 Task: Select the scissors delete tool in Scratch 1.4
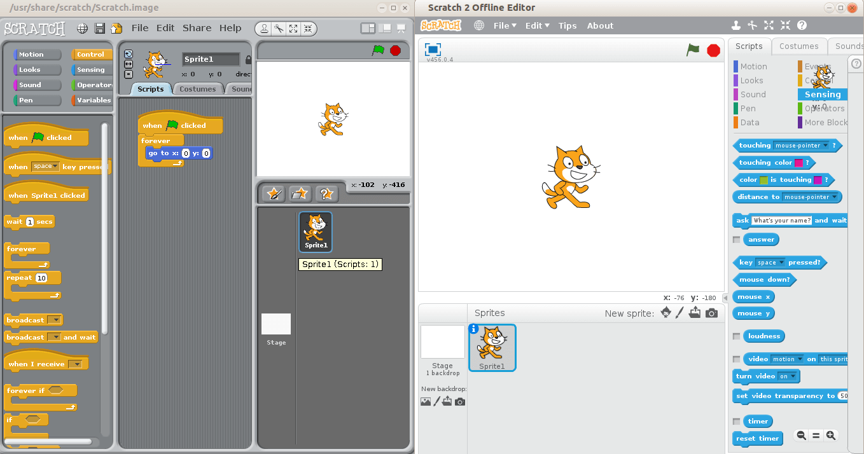[279, 29]
